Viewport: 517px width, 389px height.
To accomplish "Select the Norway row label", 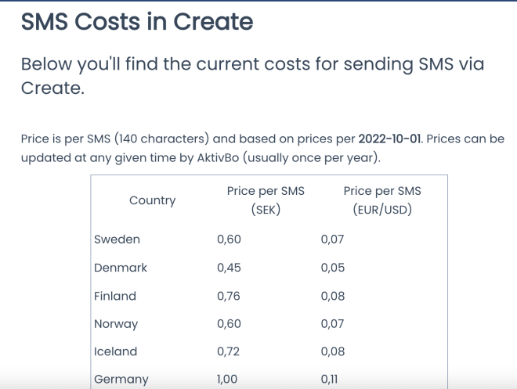I will [116, 324].
